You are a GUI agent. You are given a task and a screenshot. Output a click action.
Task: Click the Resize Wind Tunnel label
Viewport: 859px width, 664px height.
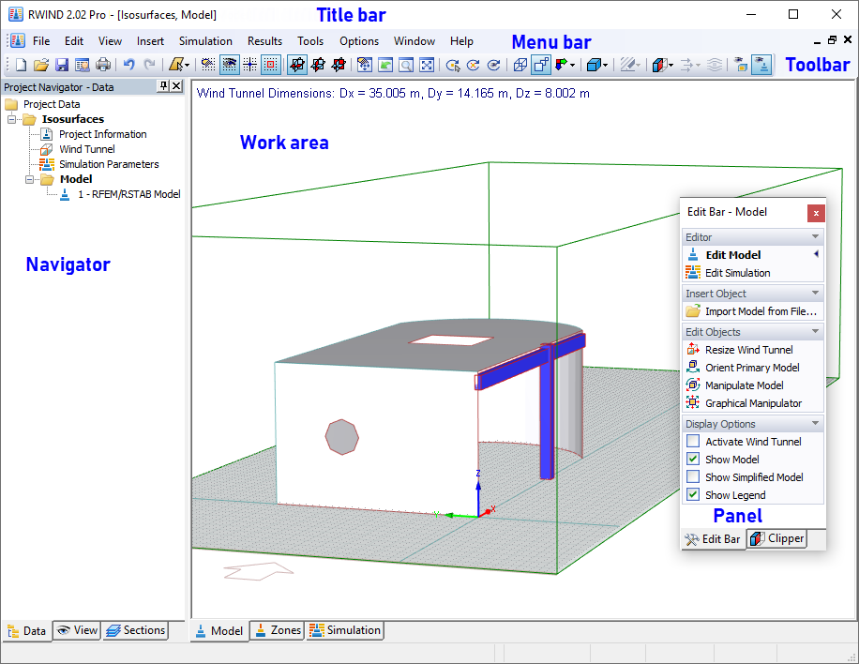pyautogui.click(x=749, y=350)
